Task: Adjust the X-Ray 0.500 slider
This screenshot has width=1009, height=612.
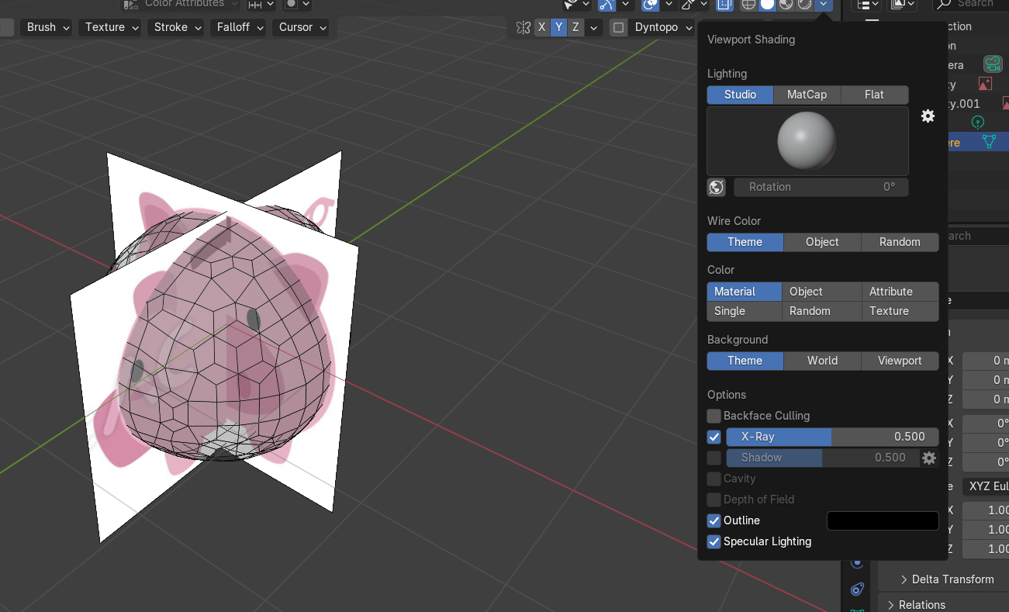Action: coord(832,437)
